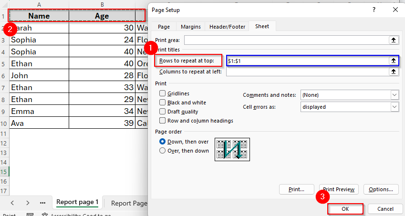Viewport: 405px width, 216px height.
Task: Select row 15 header
Action: coord(4,172)
